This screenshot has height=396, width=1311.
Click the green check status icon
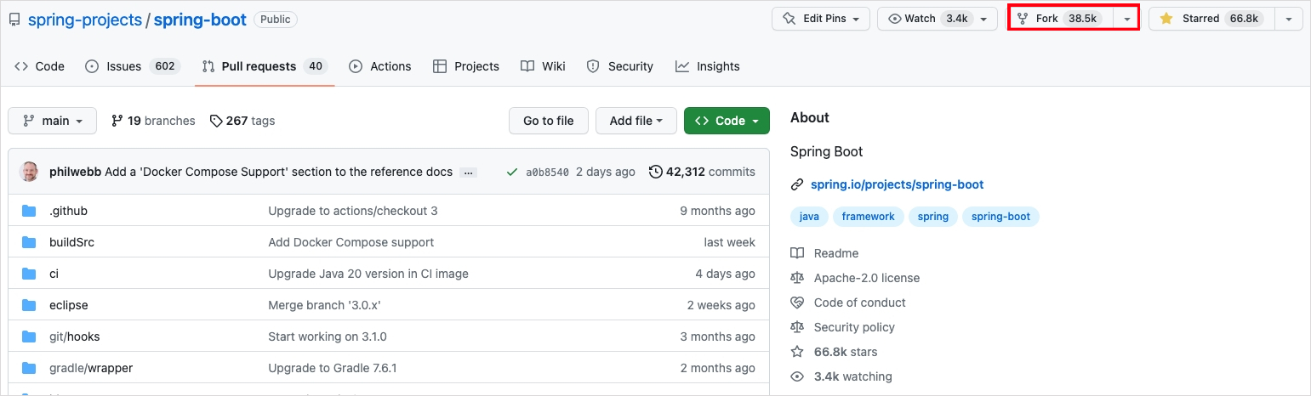pyautogui.click(x=511, y=172)
